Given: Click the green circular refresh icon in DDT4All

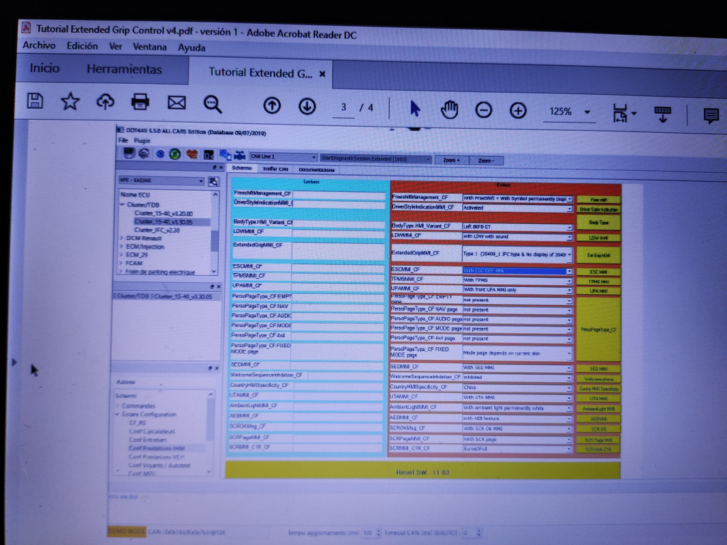Looking at the screenshot, I should [175, 155].
